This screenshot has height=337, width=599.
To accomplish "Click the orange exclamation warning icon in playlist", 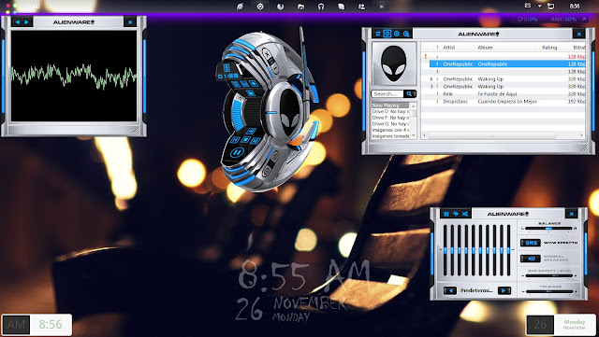I will click(426, 56).
